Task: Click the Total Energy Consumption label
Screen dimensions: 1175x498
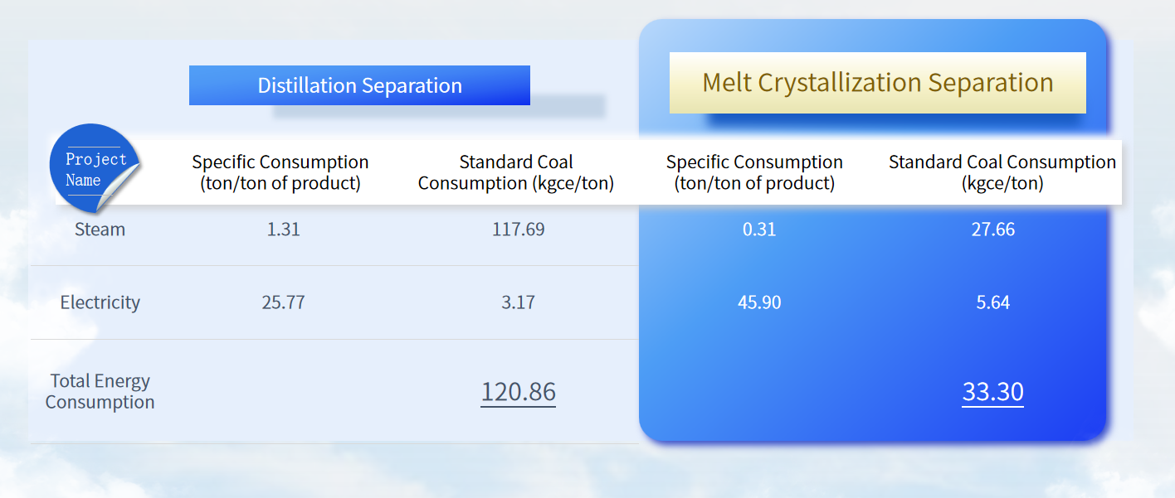Action: pos(100,391)
